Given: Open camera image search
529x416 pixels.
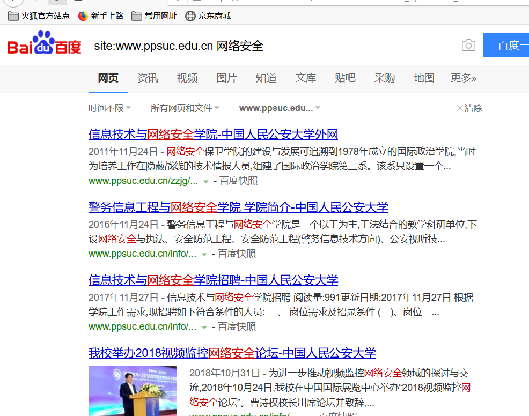Looking at the screenshot, I should [x=468, y=45].
